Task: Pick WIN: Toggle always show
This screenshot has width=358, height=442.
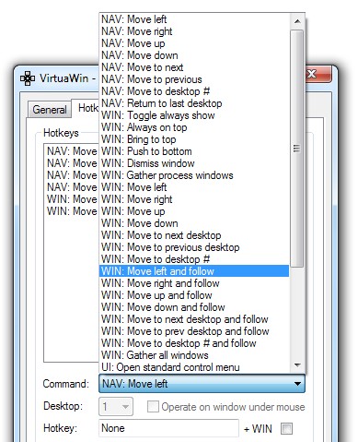Action: click(194, 115)
